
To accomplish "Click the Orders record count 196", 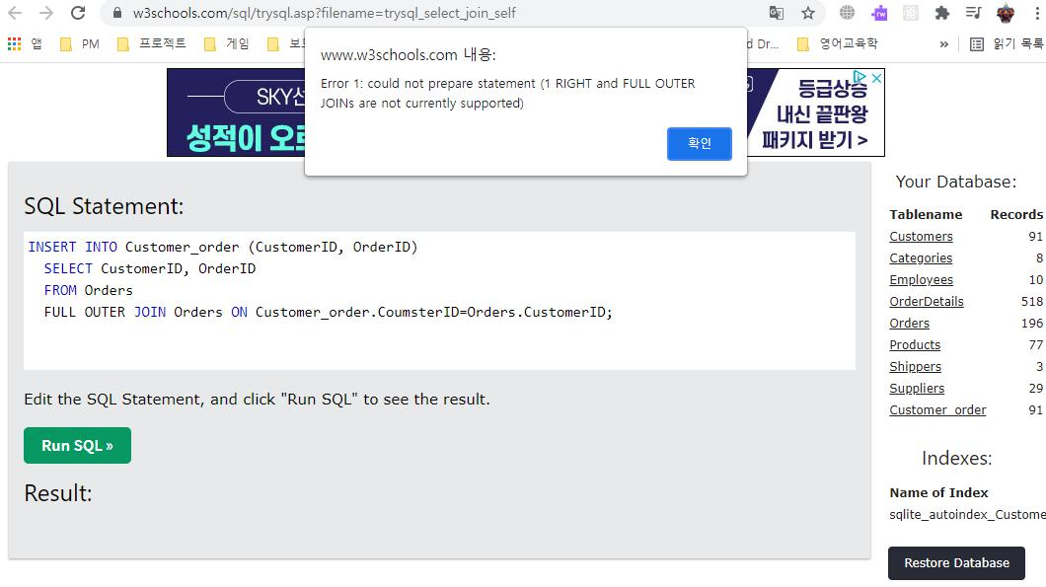I will point(1031,323).
